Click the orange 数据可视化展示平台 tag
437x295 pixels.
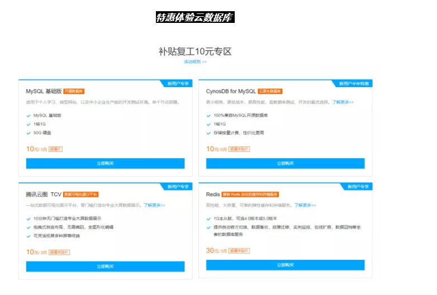coord(81,194)
